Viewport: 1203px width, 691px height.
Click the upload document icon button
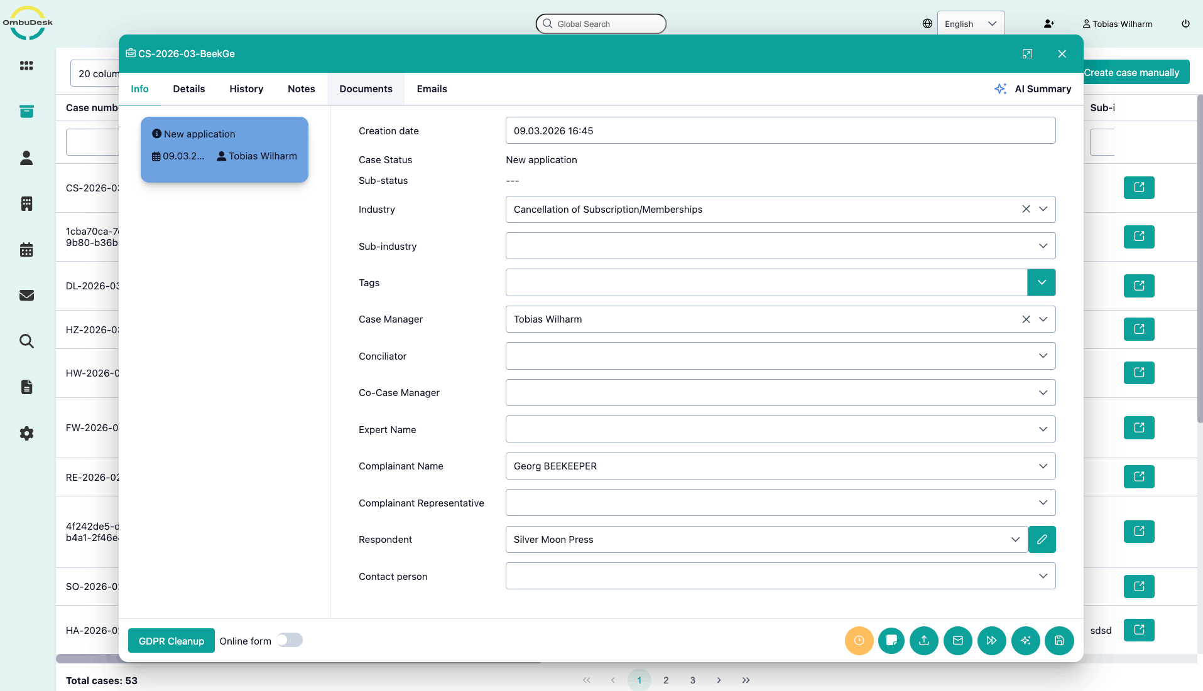coord(924,641)
